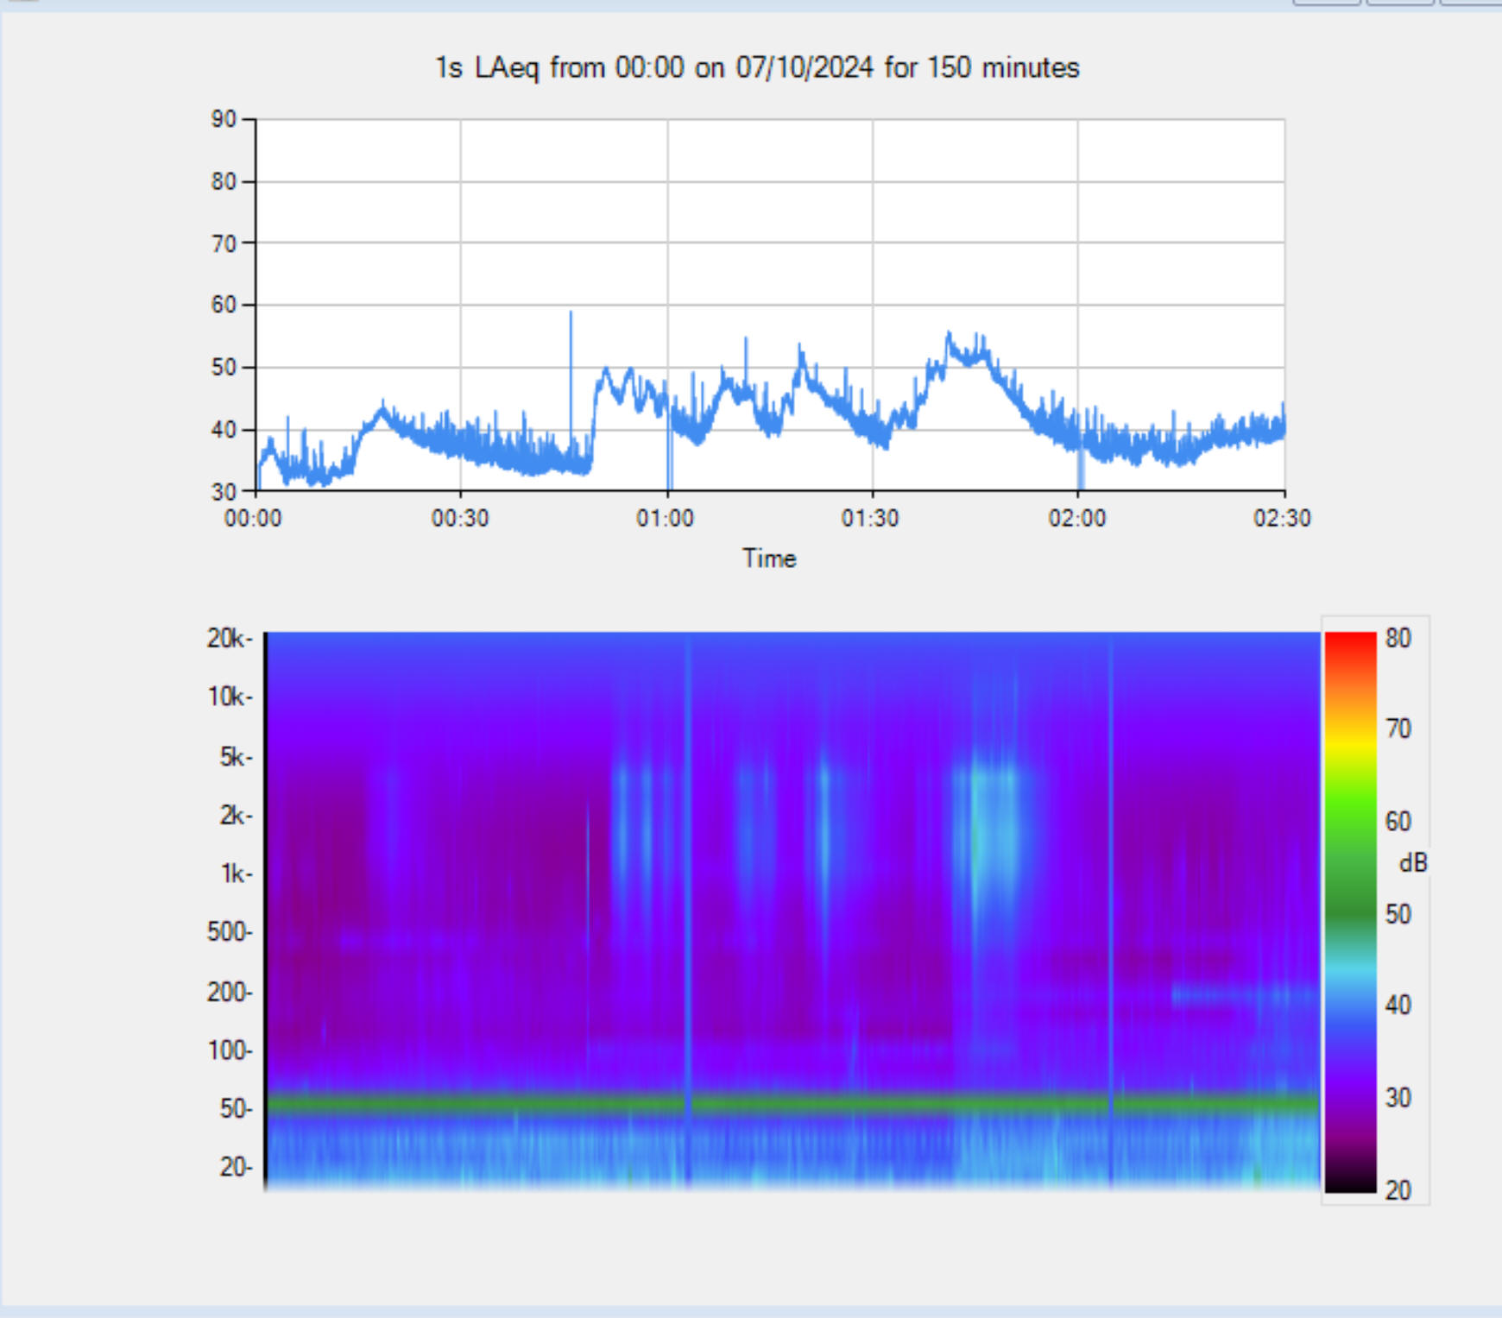Select the 01:30 time axis label

[x=870, y=518]
